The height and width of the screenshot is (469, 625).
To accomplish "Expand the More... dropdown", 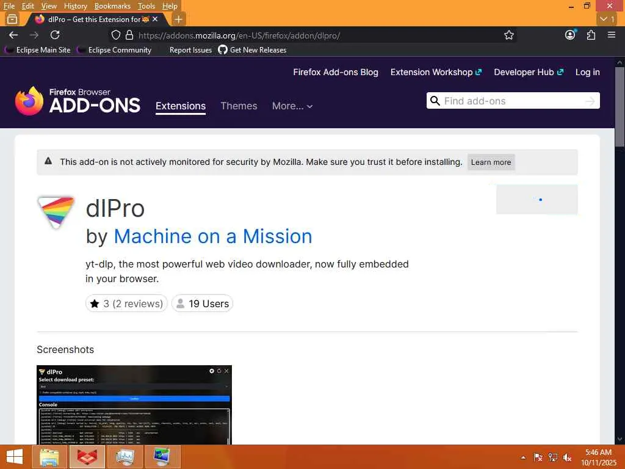I will [292, 106].
